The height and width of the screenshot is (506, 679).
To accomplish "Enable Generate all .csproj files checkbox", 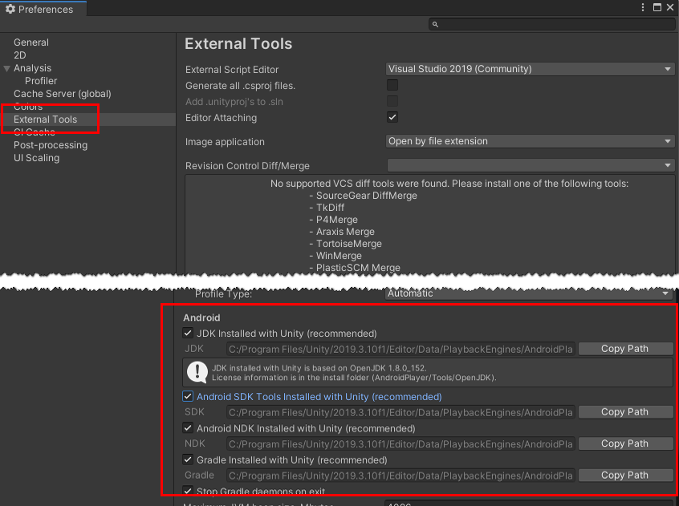I will click(392, 85).
